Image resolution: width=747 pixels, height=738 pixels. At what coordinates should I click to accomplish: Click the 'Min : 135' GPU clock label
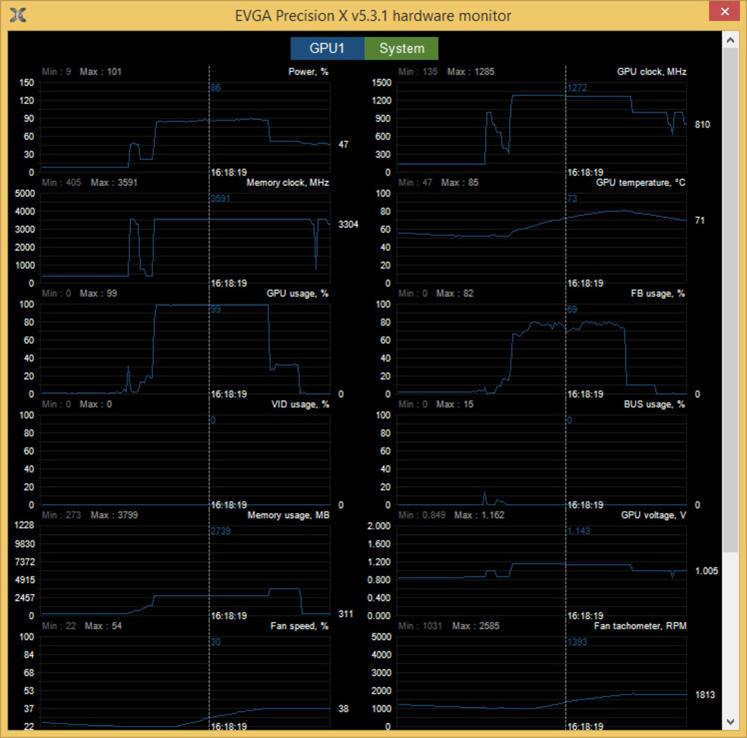pos(418,72)
